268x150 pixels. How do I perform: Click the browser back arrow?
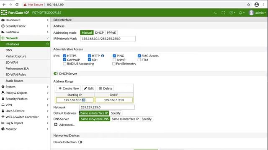[x=4, y=5]
